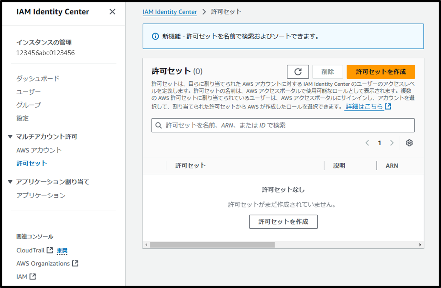Click the 許可セットなし empty state heading

283,190
